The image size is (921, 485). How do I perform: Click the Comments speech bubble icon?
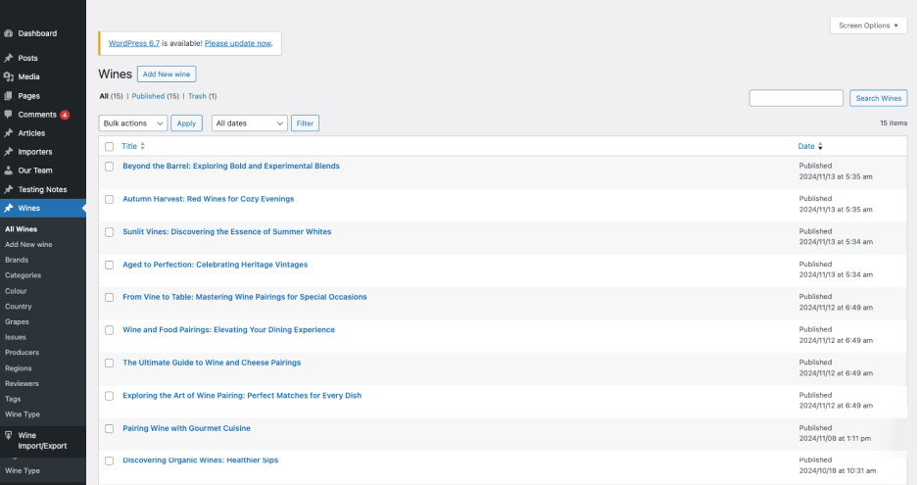9,115
